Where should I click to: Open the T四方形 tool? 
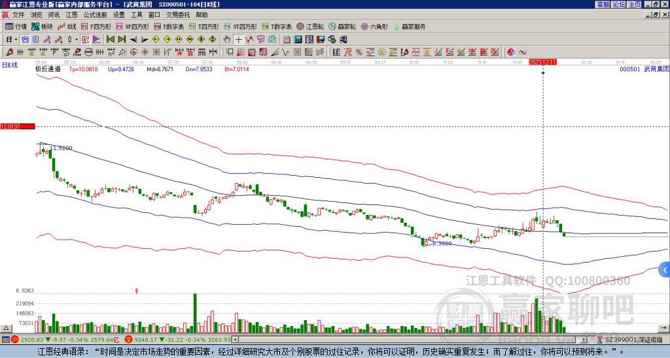[204, 26]
